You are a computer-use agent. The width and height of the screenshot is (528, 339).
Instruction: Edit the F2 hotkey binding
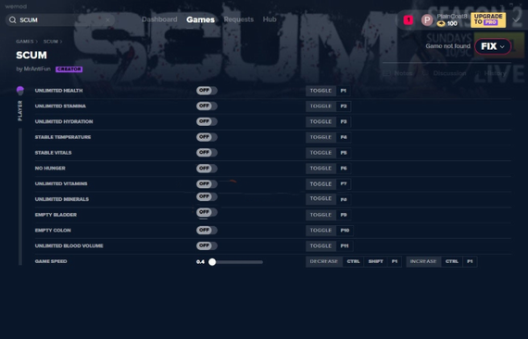coord(344,106)
